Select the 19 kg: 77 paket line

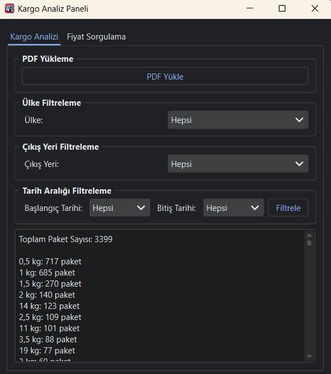(47, 351)
